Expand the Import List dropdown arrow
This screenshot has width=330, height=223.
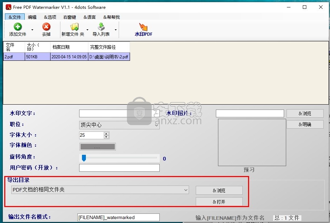[x=116, y=30]
